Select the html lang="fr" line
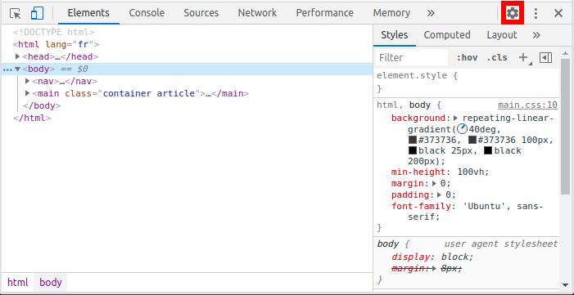This screenshot has height=295, width=574. coord(56,45)
